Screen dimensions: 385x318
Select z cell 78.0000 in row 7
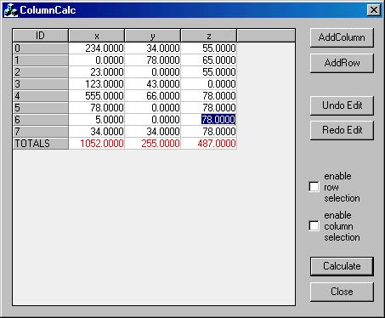pyautogui.click(x=208, y=132)
